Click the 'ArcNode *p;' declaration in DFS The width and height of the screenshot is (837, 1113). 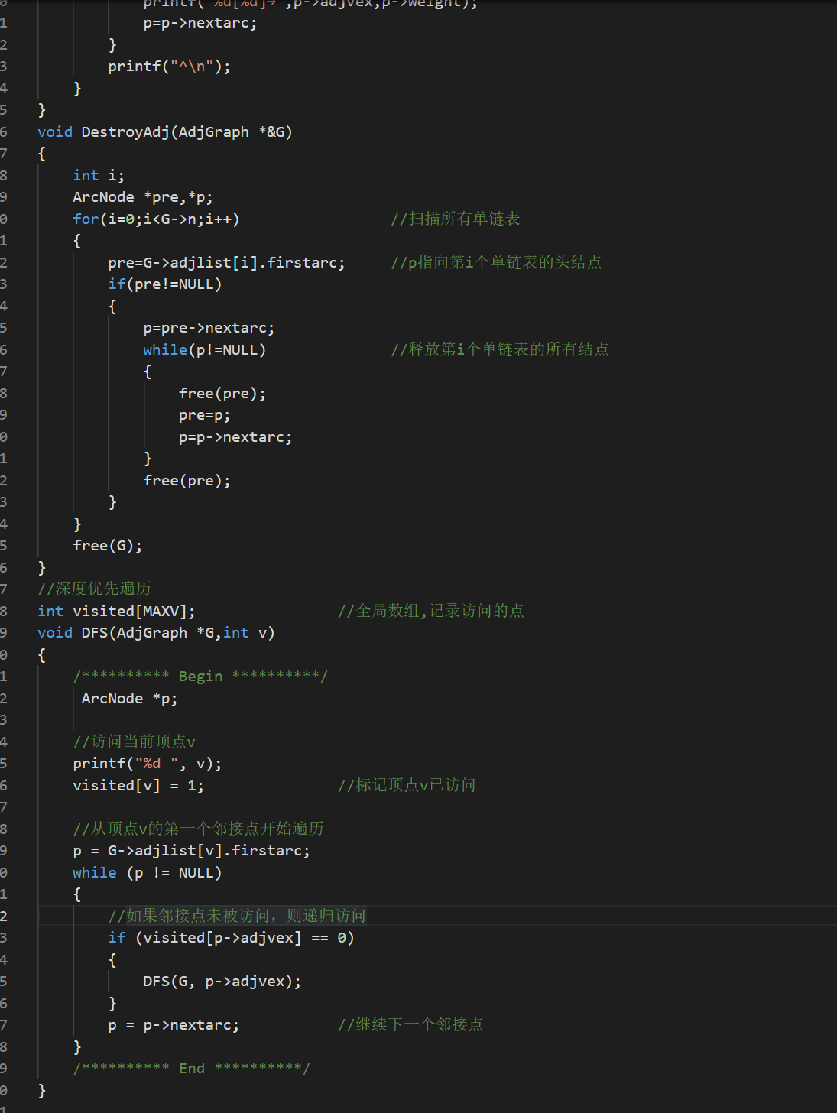pyautogui.click(x=129, y=699)
